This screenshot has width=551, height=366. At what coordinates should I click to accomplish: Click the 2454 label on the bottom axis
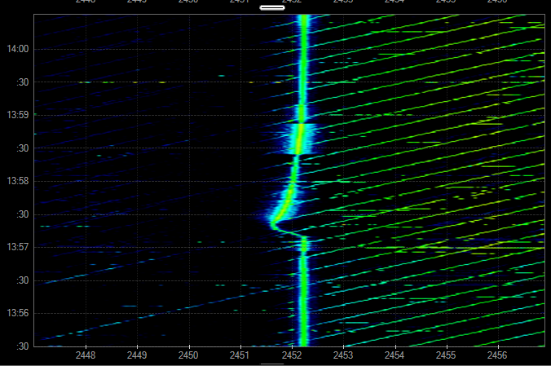pyautogui.click(x=395, y=355)
